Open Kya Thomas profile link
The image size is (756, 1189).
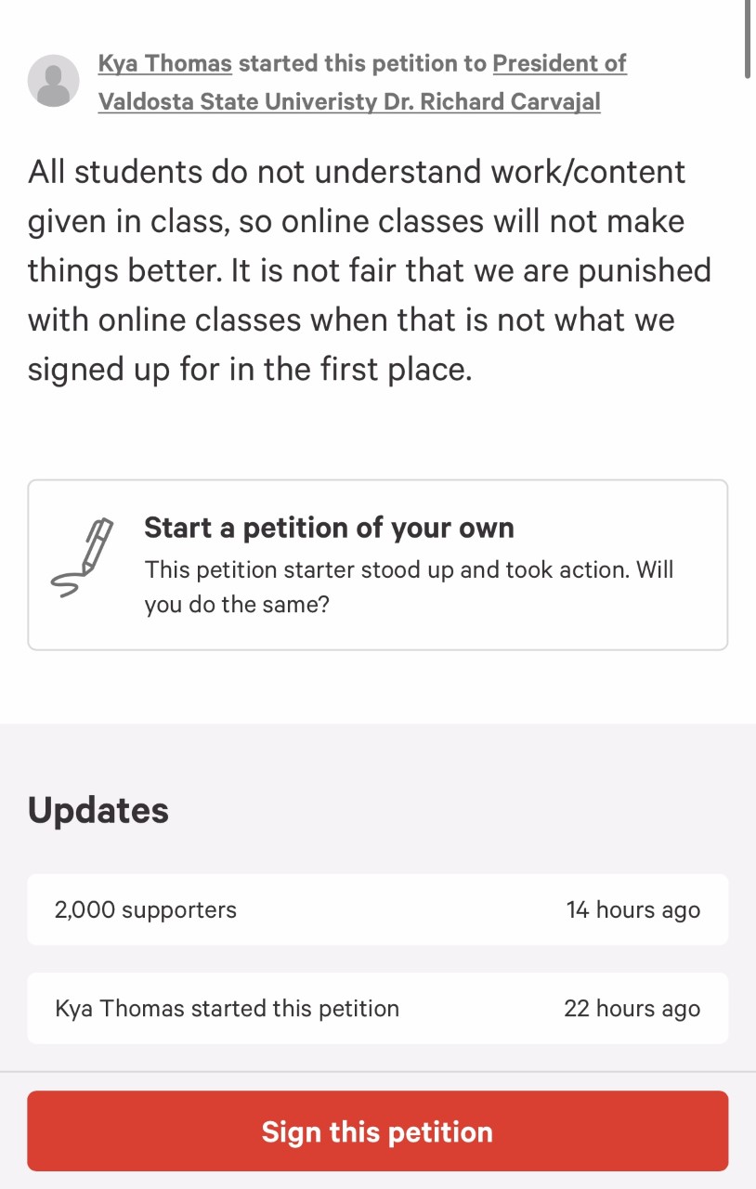point(165,63)
